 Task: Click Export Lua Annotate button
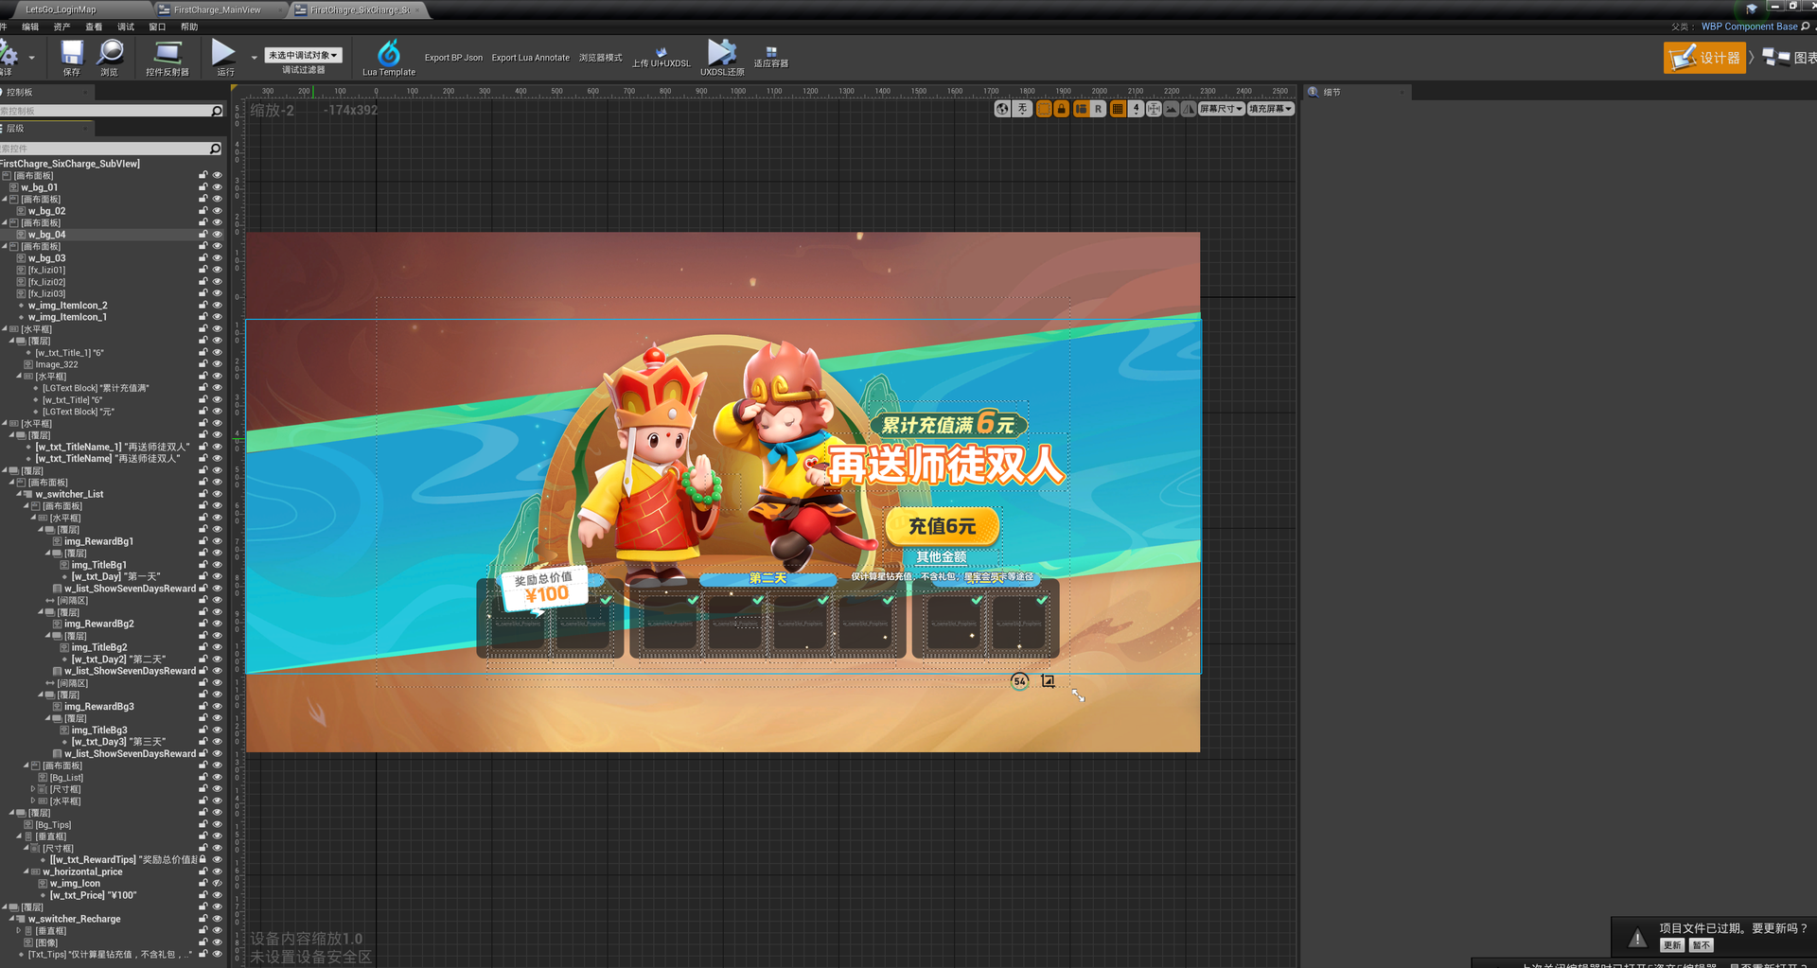pos(530,58)
